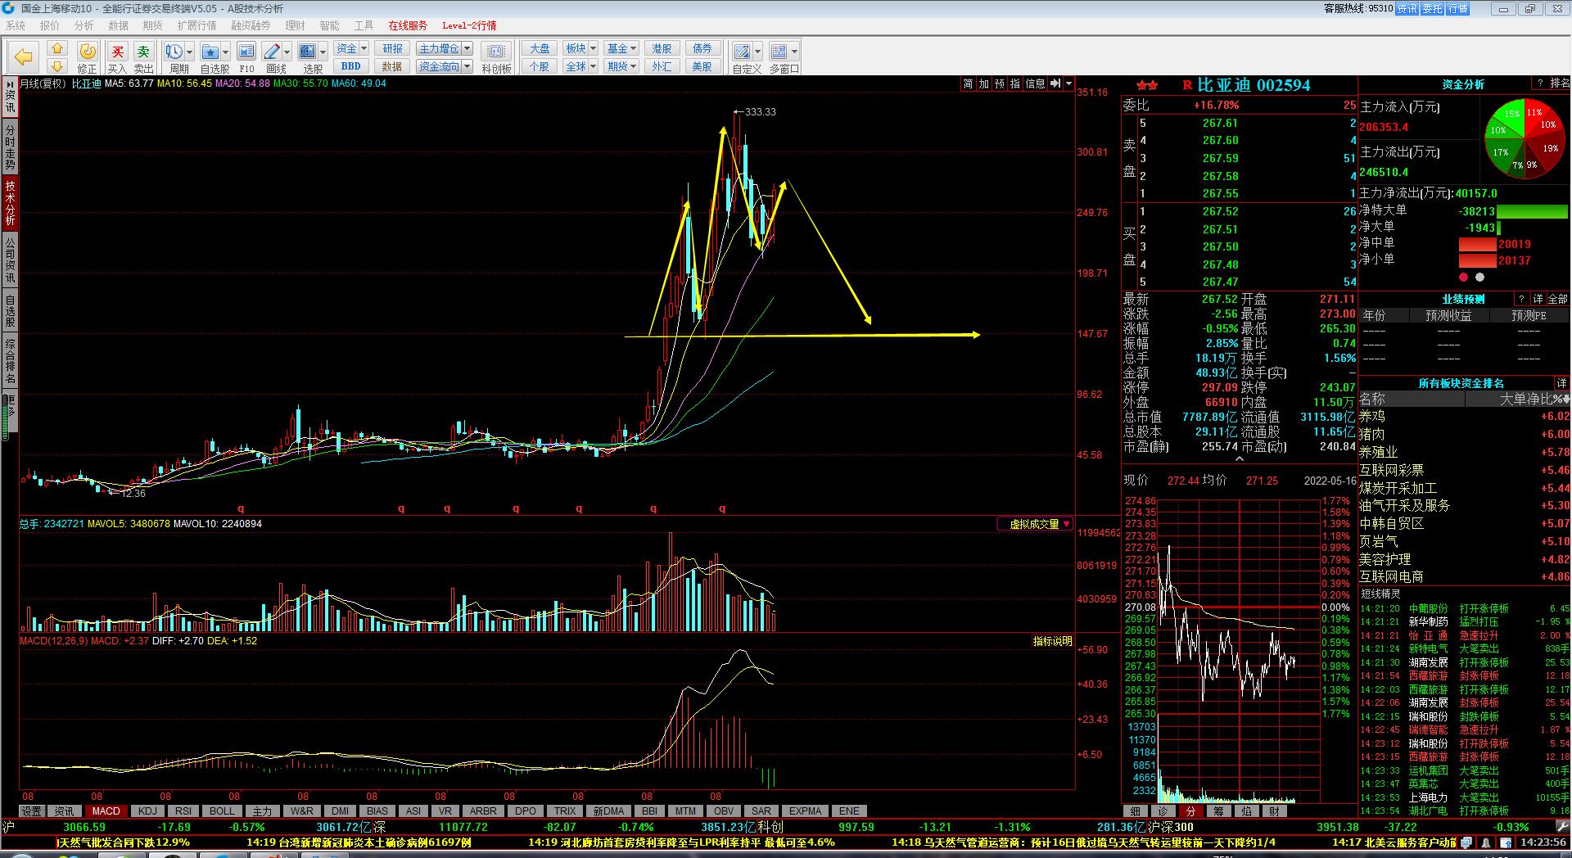The height and width of the screenshot is (858, 1572).
Task: Expand the 画线 dropdown arrow
Action: 287,51
